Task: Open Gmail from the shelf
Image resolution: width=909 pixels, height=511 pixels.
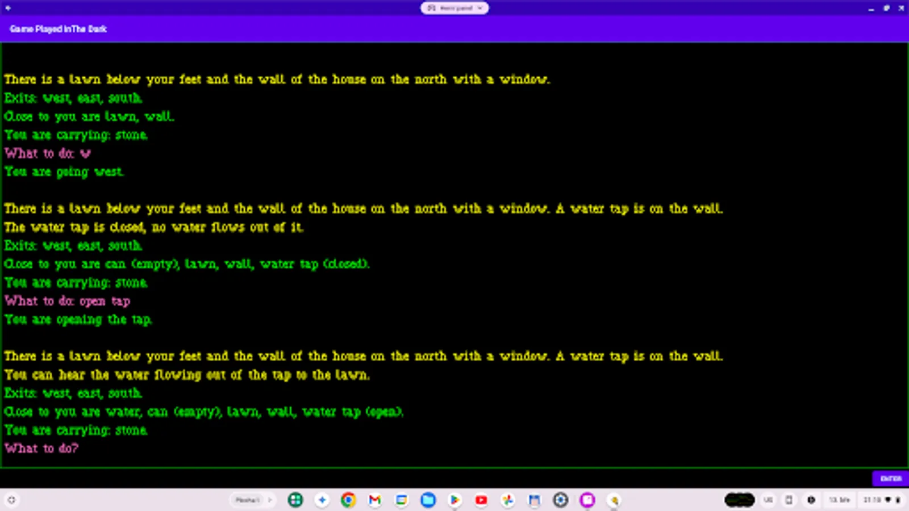Action: (x=374, y=500)
